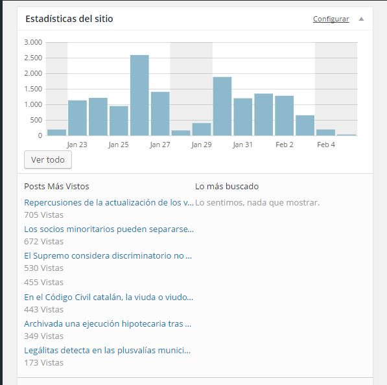Screen dimensions: 387x385
Task: Click the Ver todo button
Action: pos(48,160)
